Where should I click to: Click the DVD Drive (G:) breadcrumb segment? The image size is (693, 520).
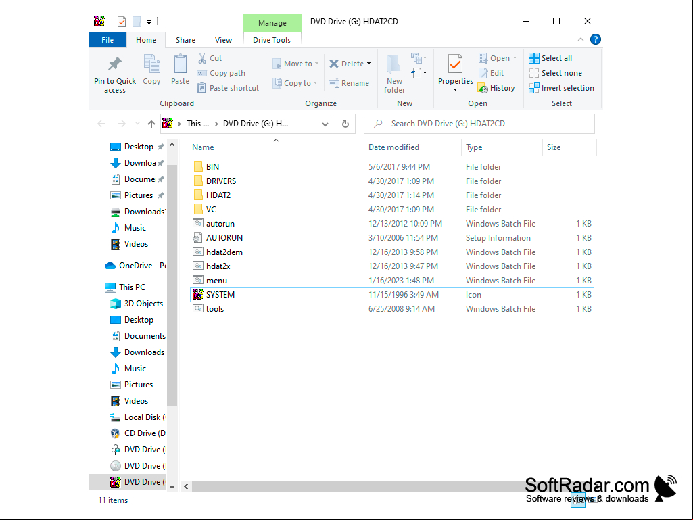tap(256, 124)
